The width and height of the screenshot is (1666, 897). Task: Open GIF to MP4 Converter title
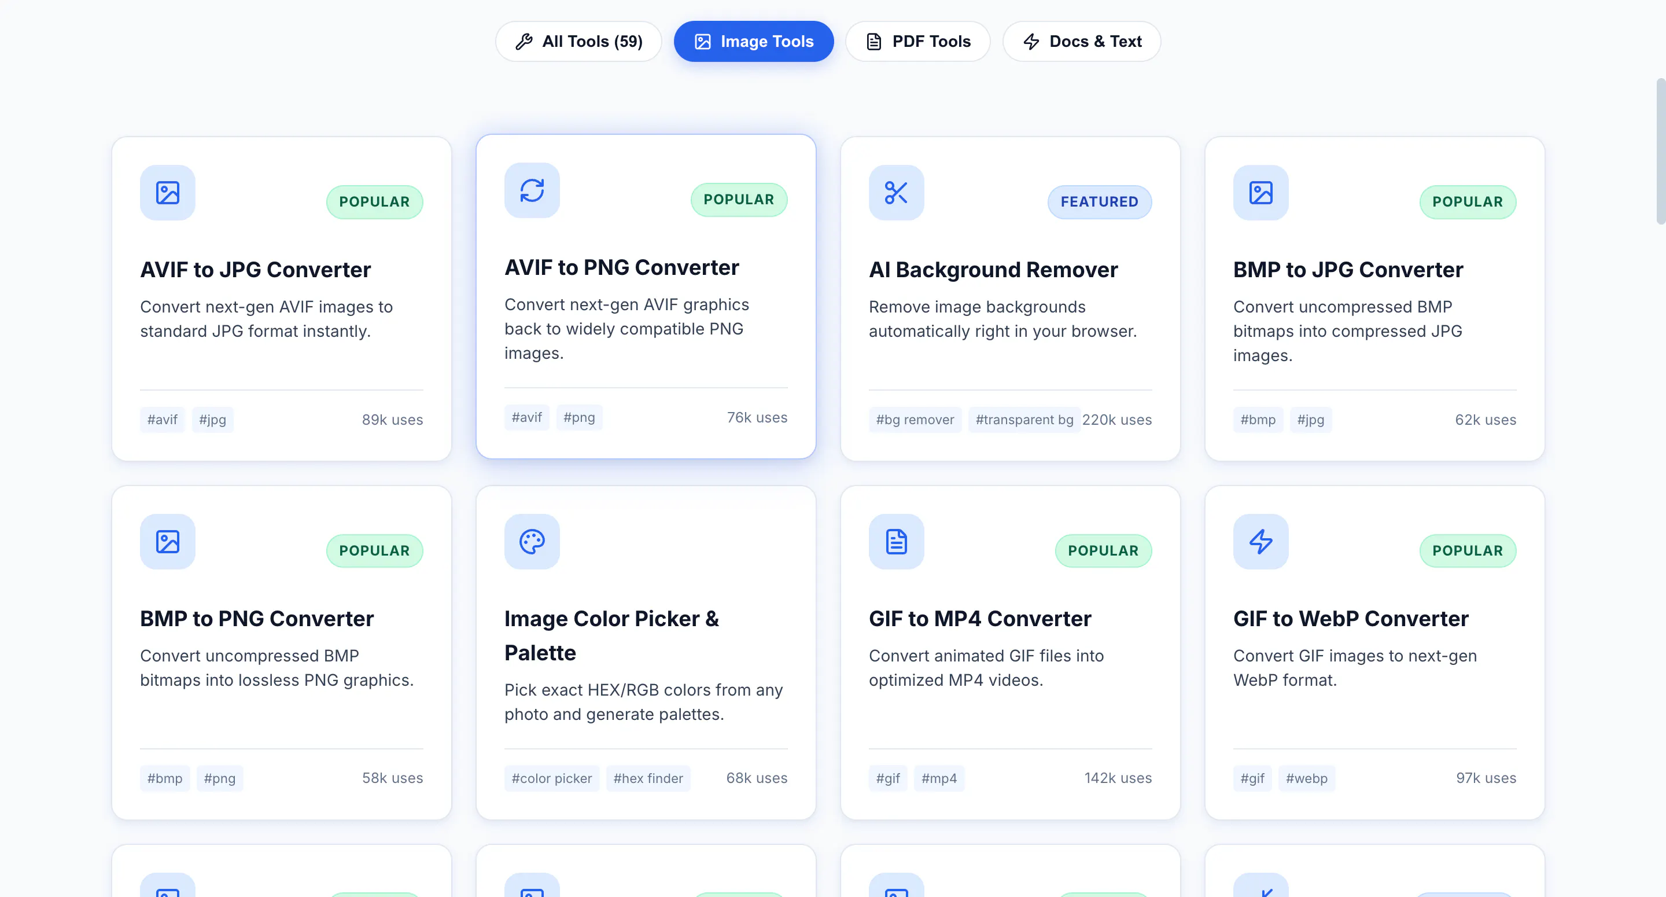[980, 619]
